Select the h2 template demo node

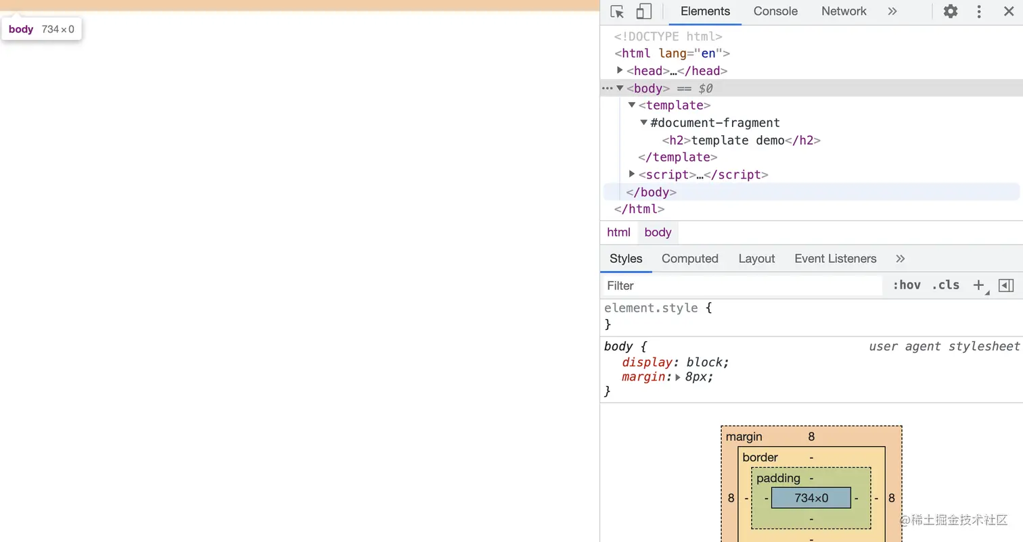coord(741,141)
